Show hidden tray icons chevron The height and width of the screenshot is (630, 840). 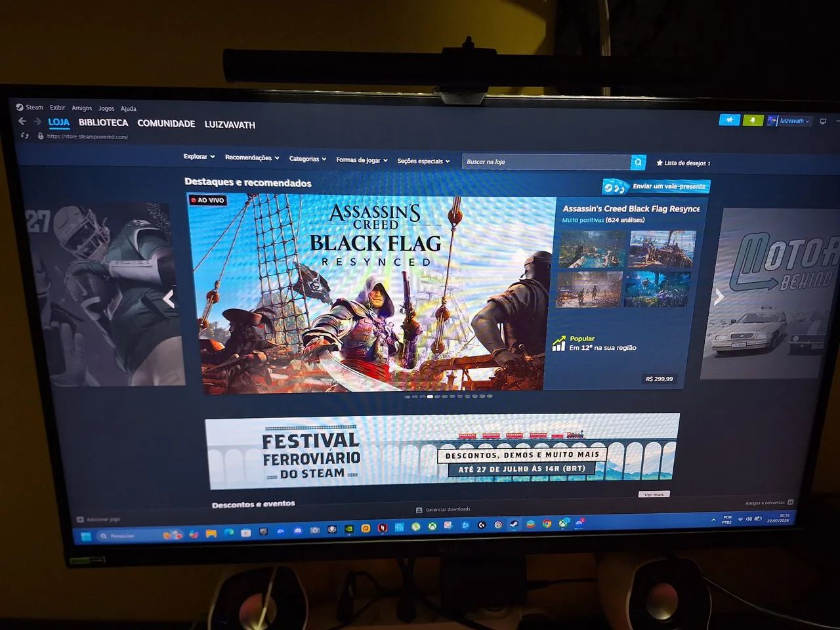click(x=713, y=520)
